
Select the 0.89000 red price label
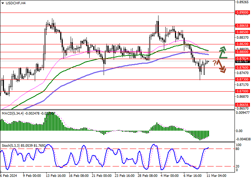point(243,13)
